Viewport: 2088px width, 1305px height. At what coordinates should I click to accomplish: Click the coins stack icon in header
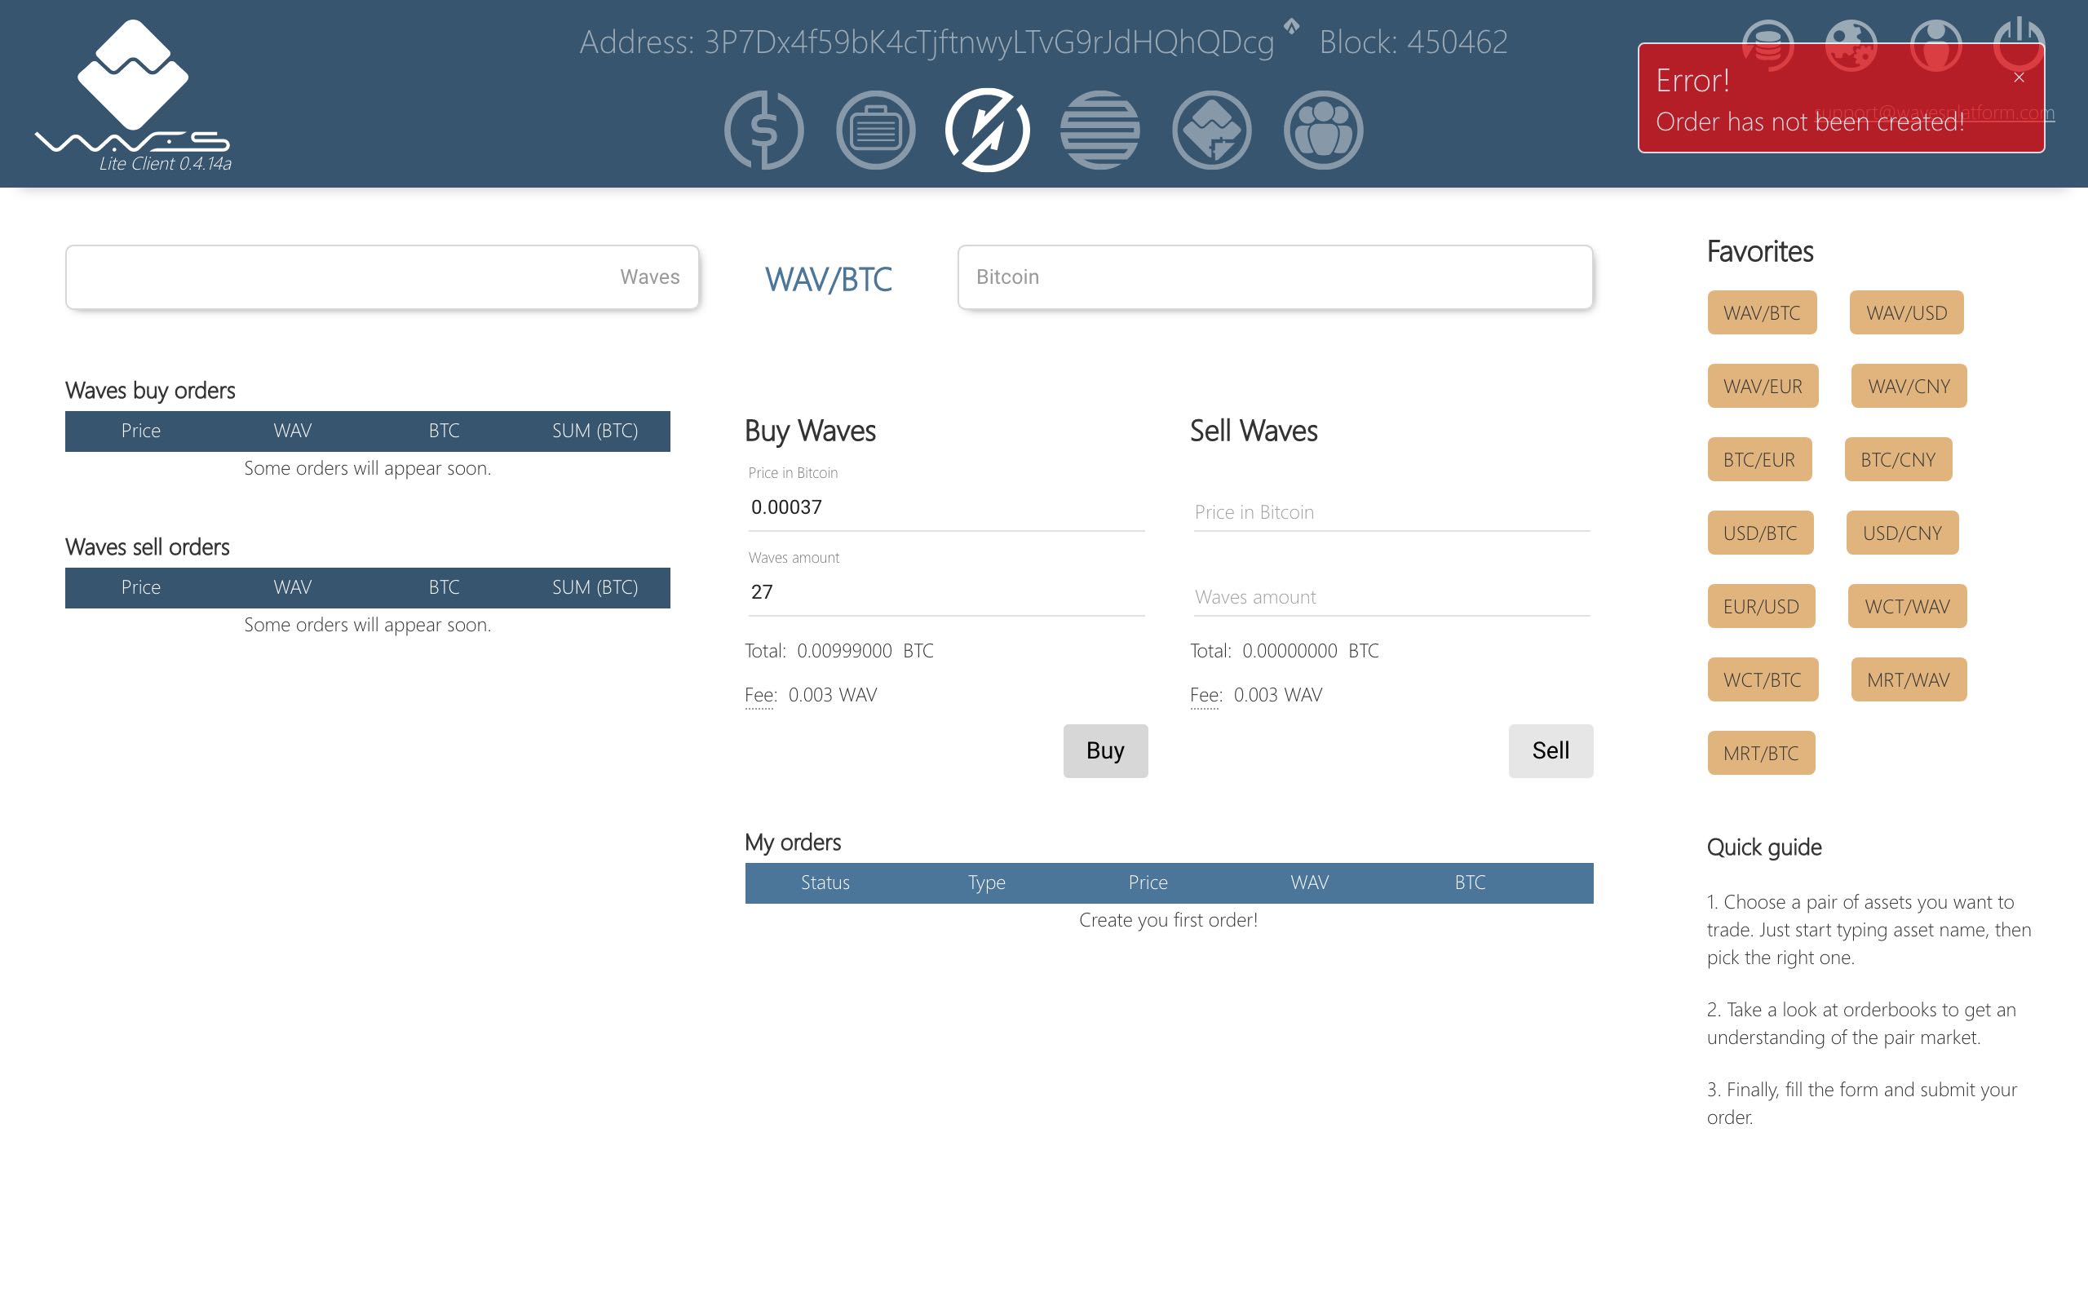1768,45
